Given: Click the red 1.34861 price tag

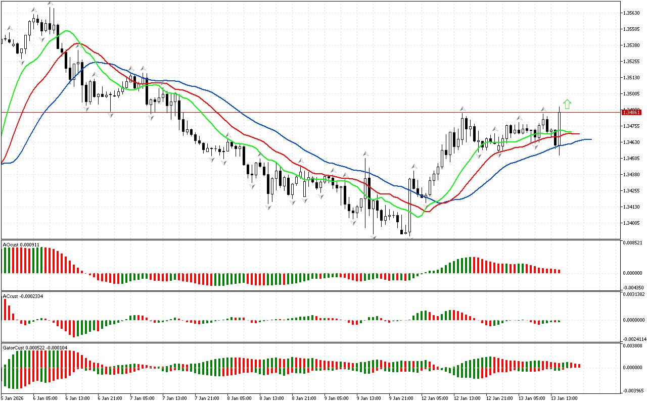Looking at the screenshot, I should pos(632,112).
